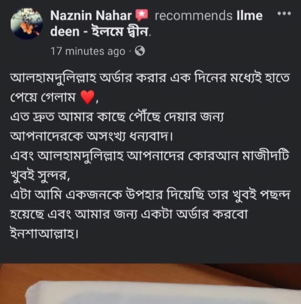Click the line ending 'অর্ডার করবো'
This screenshot has width=301, height=304.
[x=129, y=214]
